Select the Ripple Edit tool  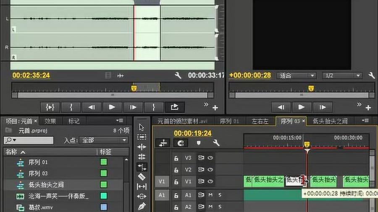pyautogui.click(x=142, y=147)
